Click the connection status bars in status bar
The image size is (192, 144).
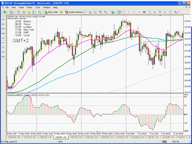[x=164, y=142]
